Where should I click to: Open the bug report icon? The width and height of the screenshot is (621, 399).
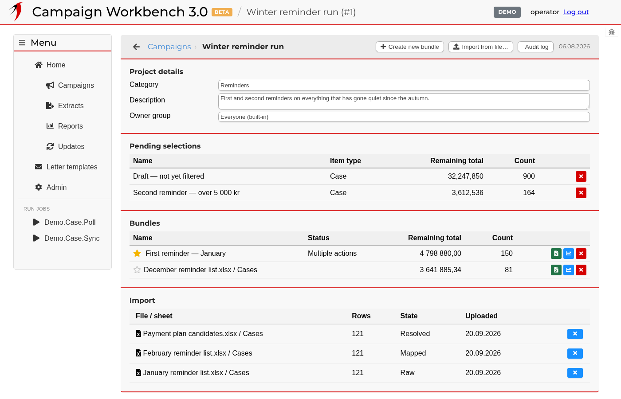tap(612, 32)
